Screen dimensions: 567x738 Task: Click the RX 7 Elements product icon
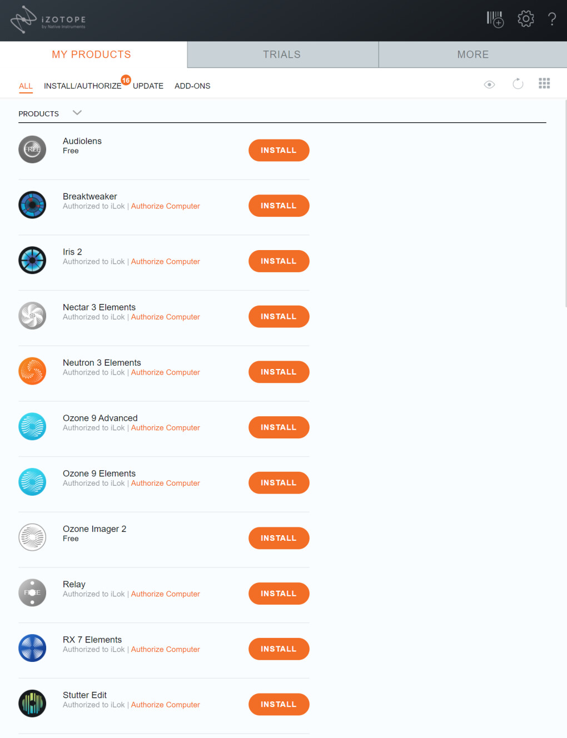click(32, 648)
